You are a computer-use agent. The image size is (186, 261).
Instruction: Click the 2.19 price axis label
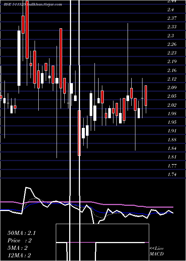coord(172,62)
